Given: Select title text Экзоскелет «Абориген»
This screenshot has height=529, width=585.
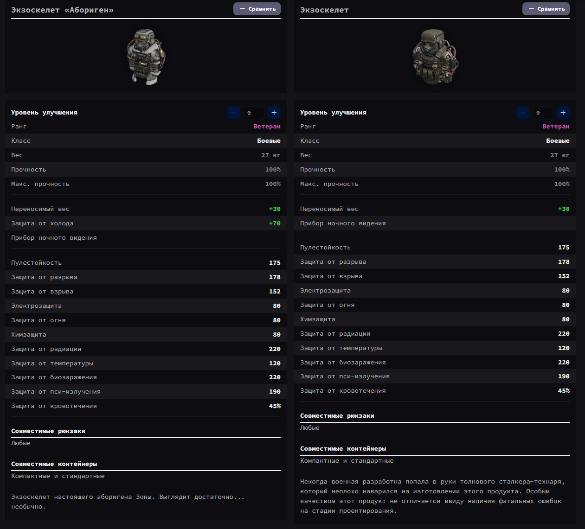Looking at the screenshot, I should tap(62, 10).
